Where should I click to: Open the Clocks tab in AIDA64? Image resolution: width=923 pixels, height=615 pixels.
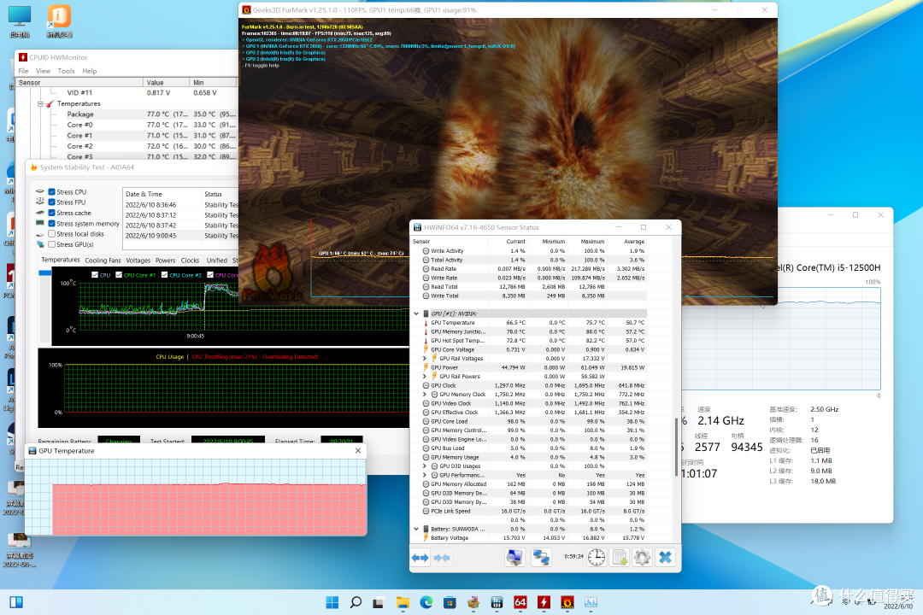click(190, 261)
